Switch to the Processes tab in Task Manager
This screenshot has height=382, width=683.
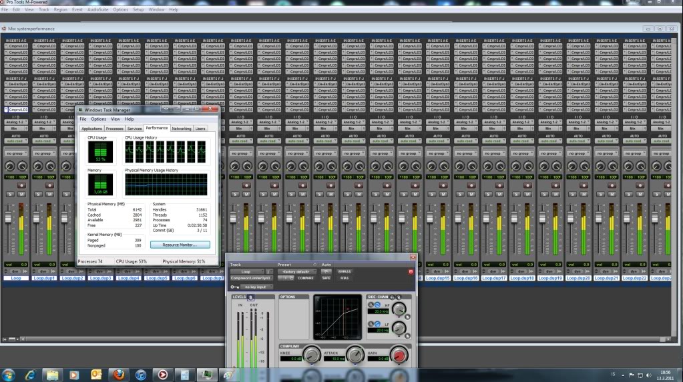pyautogui.click(x=114, y=128)
